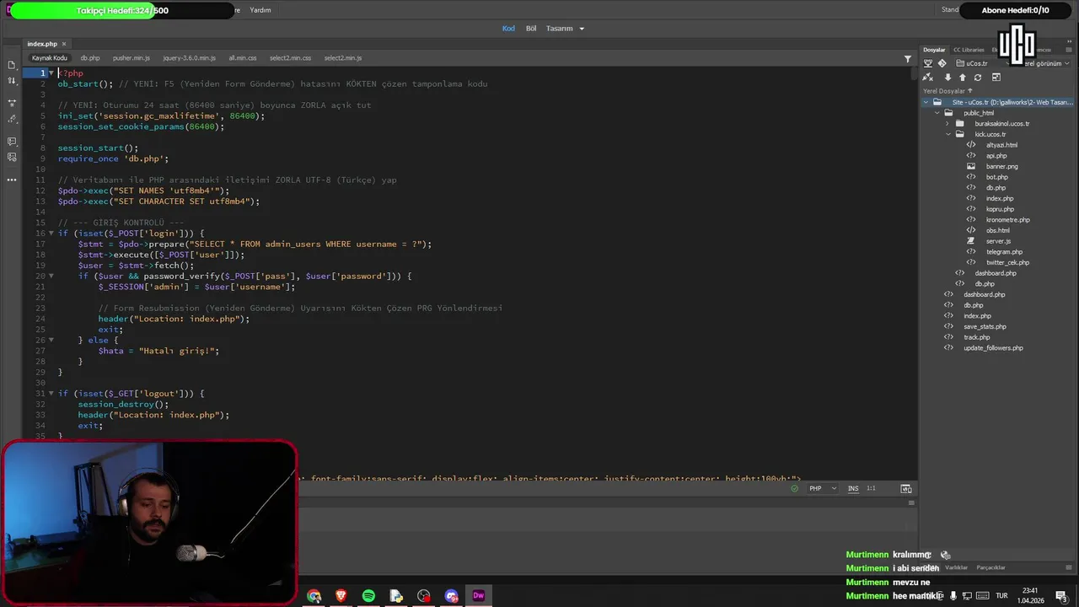Collapse the kick.ucos.tr folder
This screenshot has height=607, width=1079.
coord(947,134)
